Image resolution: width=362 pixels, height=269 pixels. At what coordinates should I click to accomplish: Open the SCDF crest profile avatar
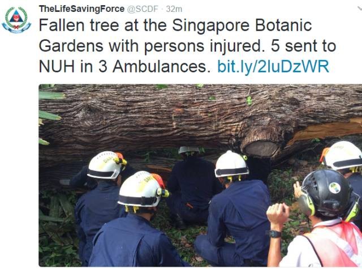point(16,20)
